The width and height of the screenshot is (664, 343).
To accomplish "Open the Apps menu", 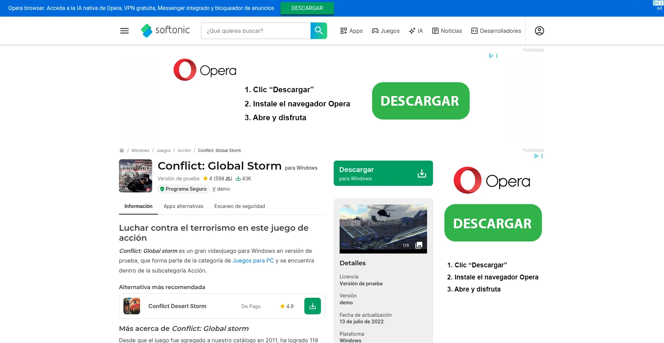I will click(351, 31).
